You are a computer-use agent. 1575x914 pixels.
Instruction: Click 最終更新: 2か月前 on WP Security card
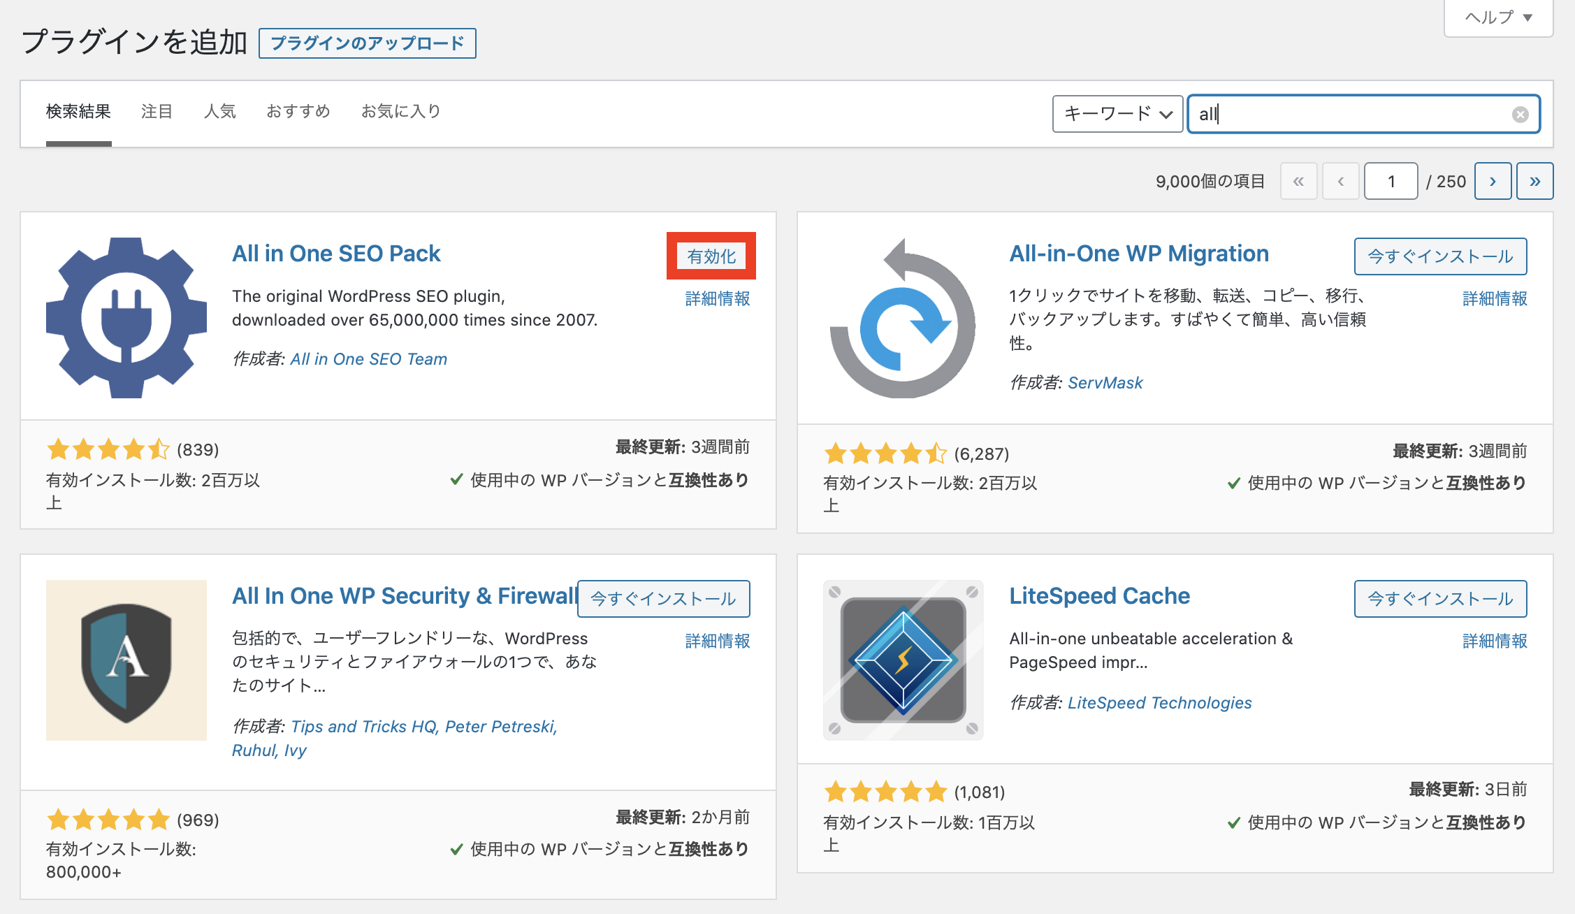pos(683,818)
